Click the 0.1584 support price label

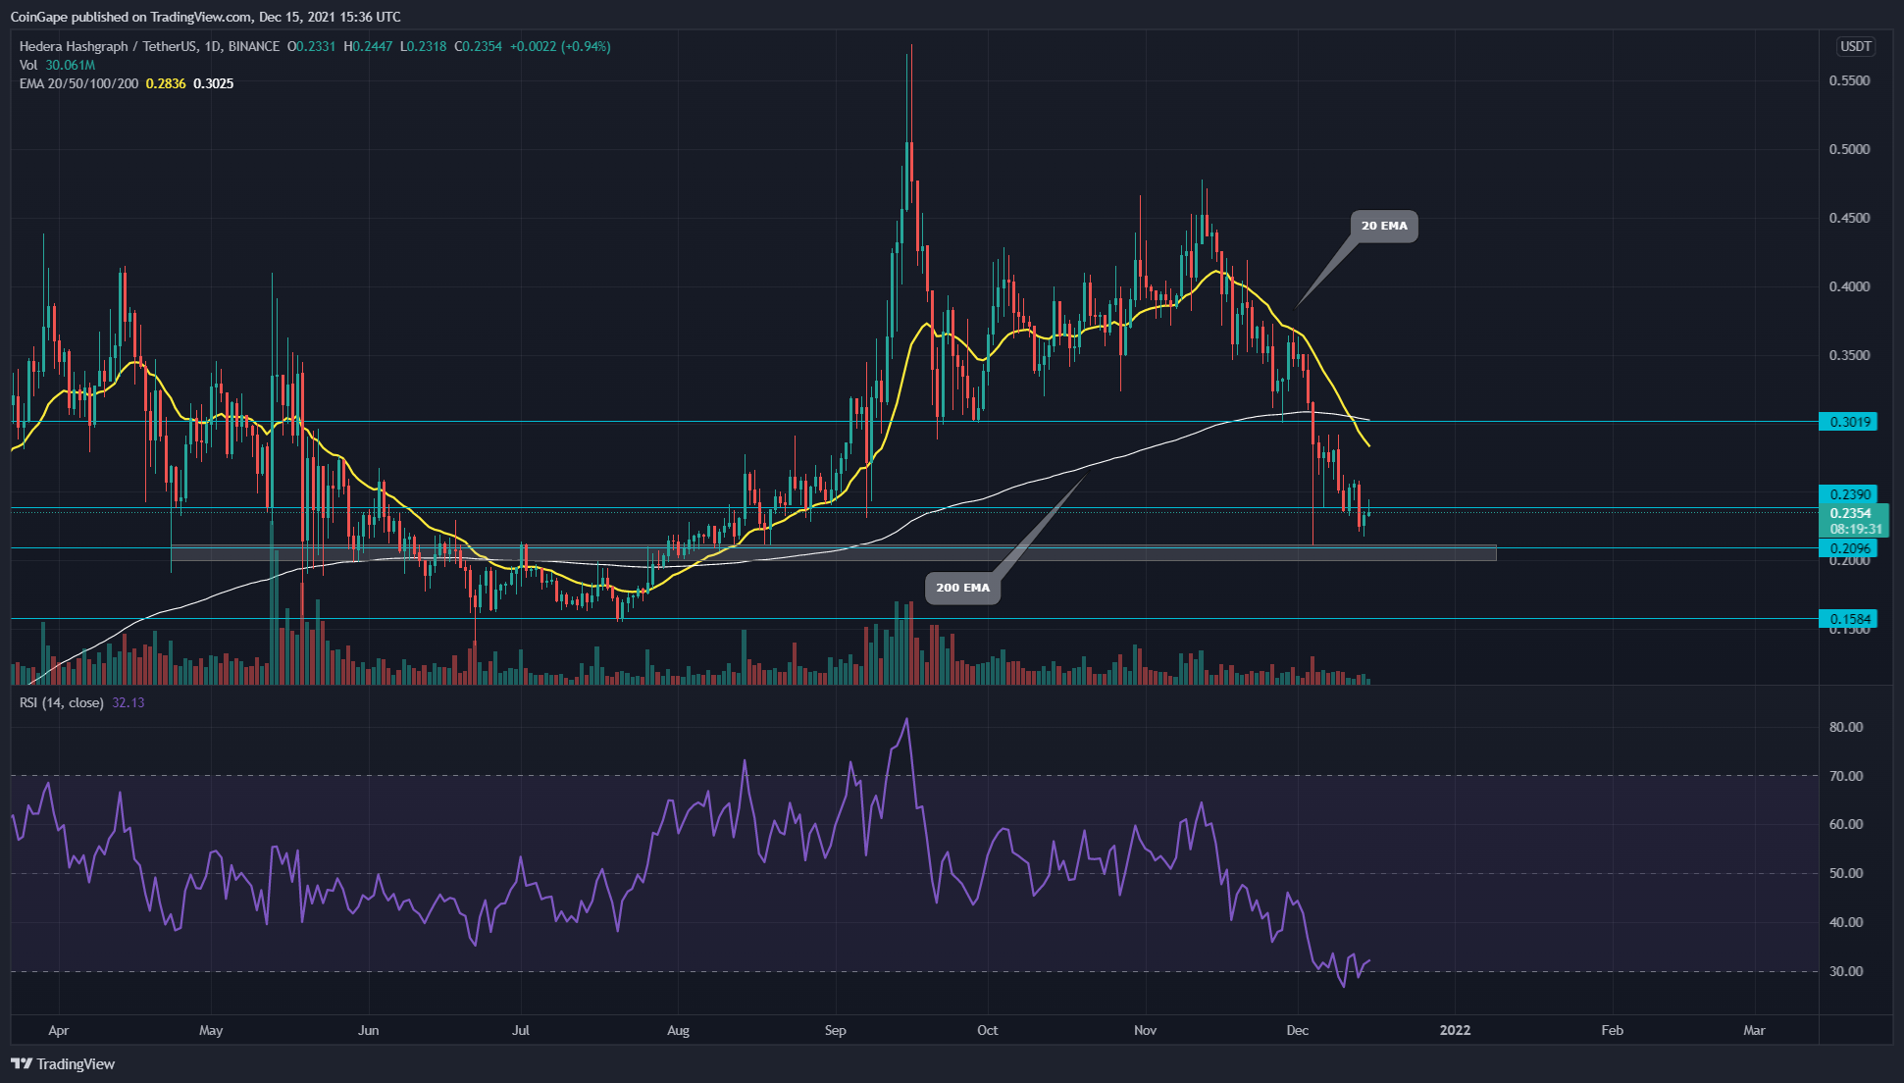1848,619
